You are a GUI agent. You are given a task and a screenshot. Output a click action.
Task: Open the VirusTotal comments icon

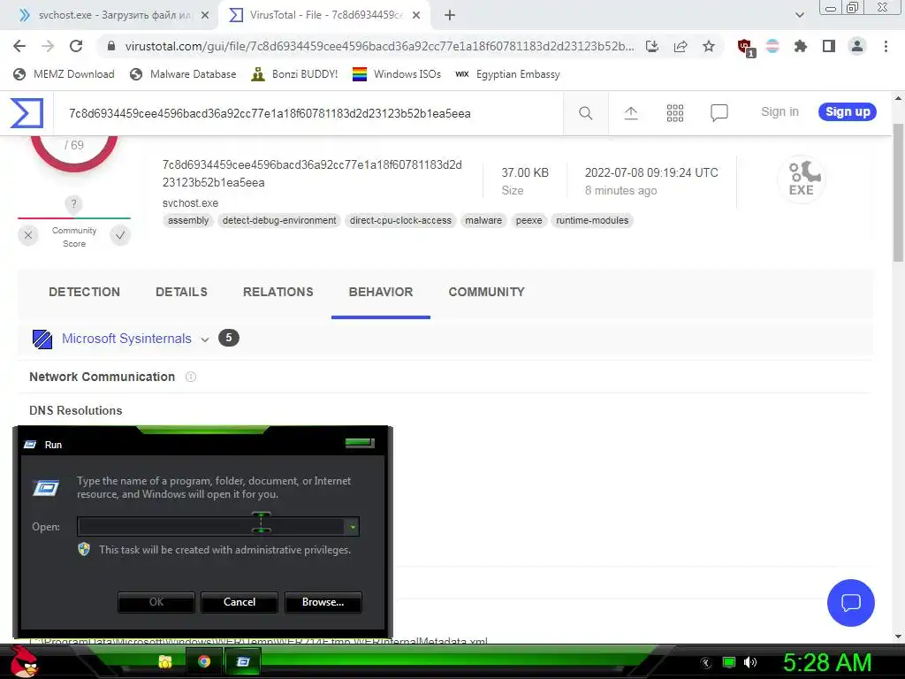point(719,113)
